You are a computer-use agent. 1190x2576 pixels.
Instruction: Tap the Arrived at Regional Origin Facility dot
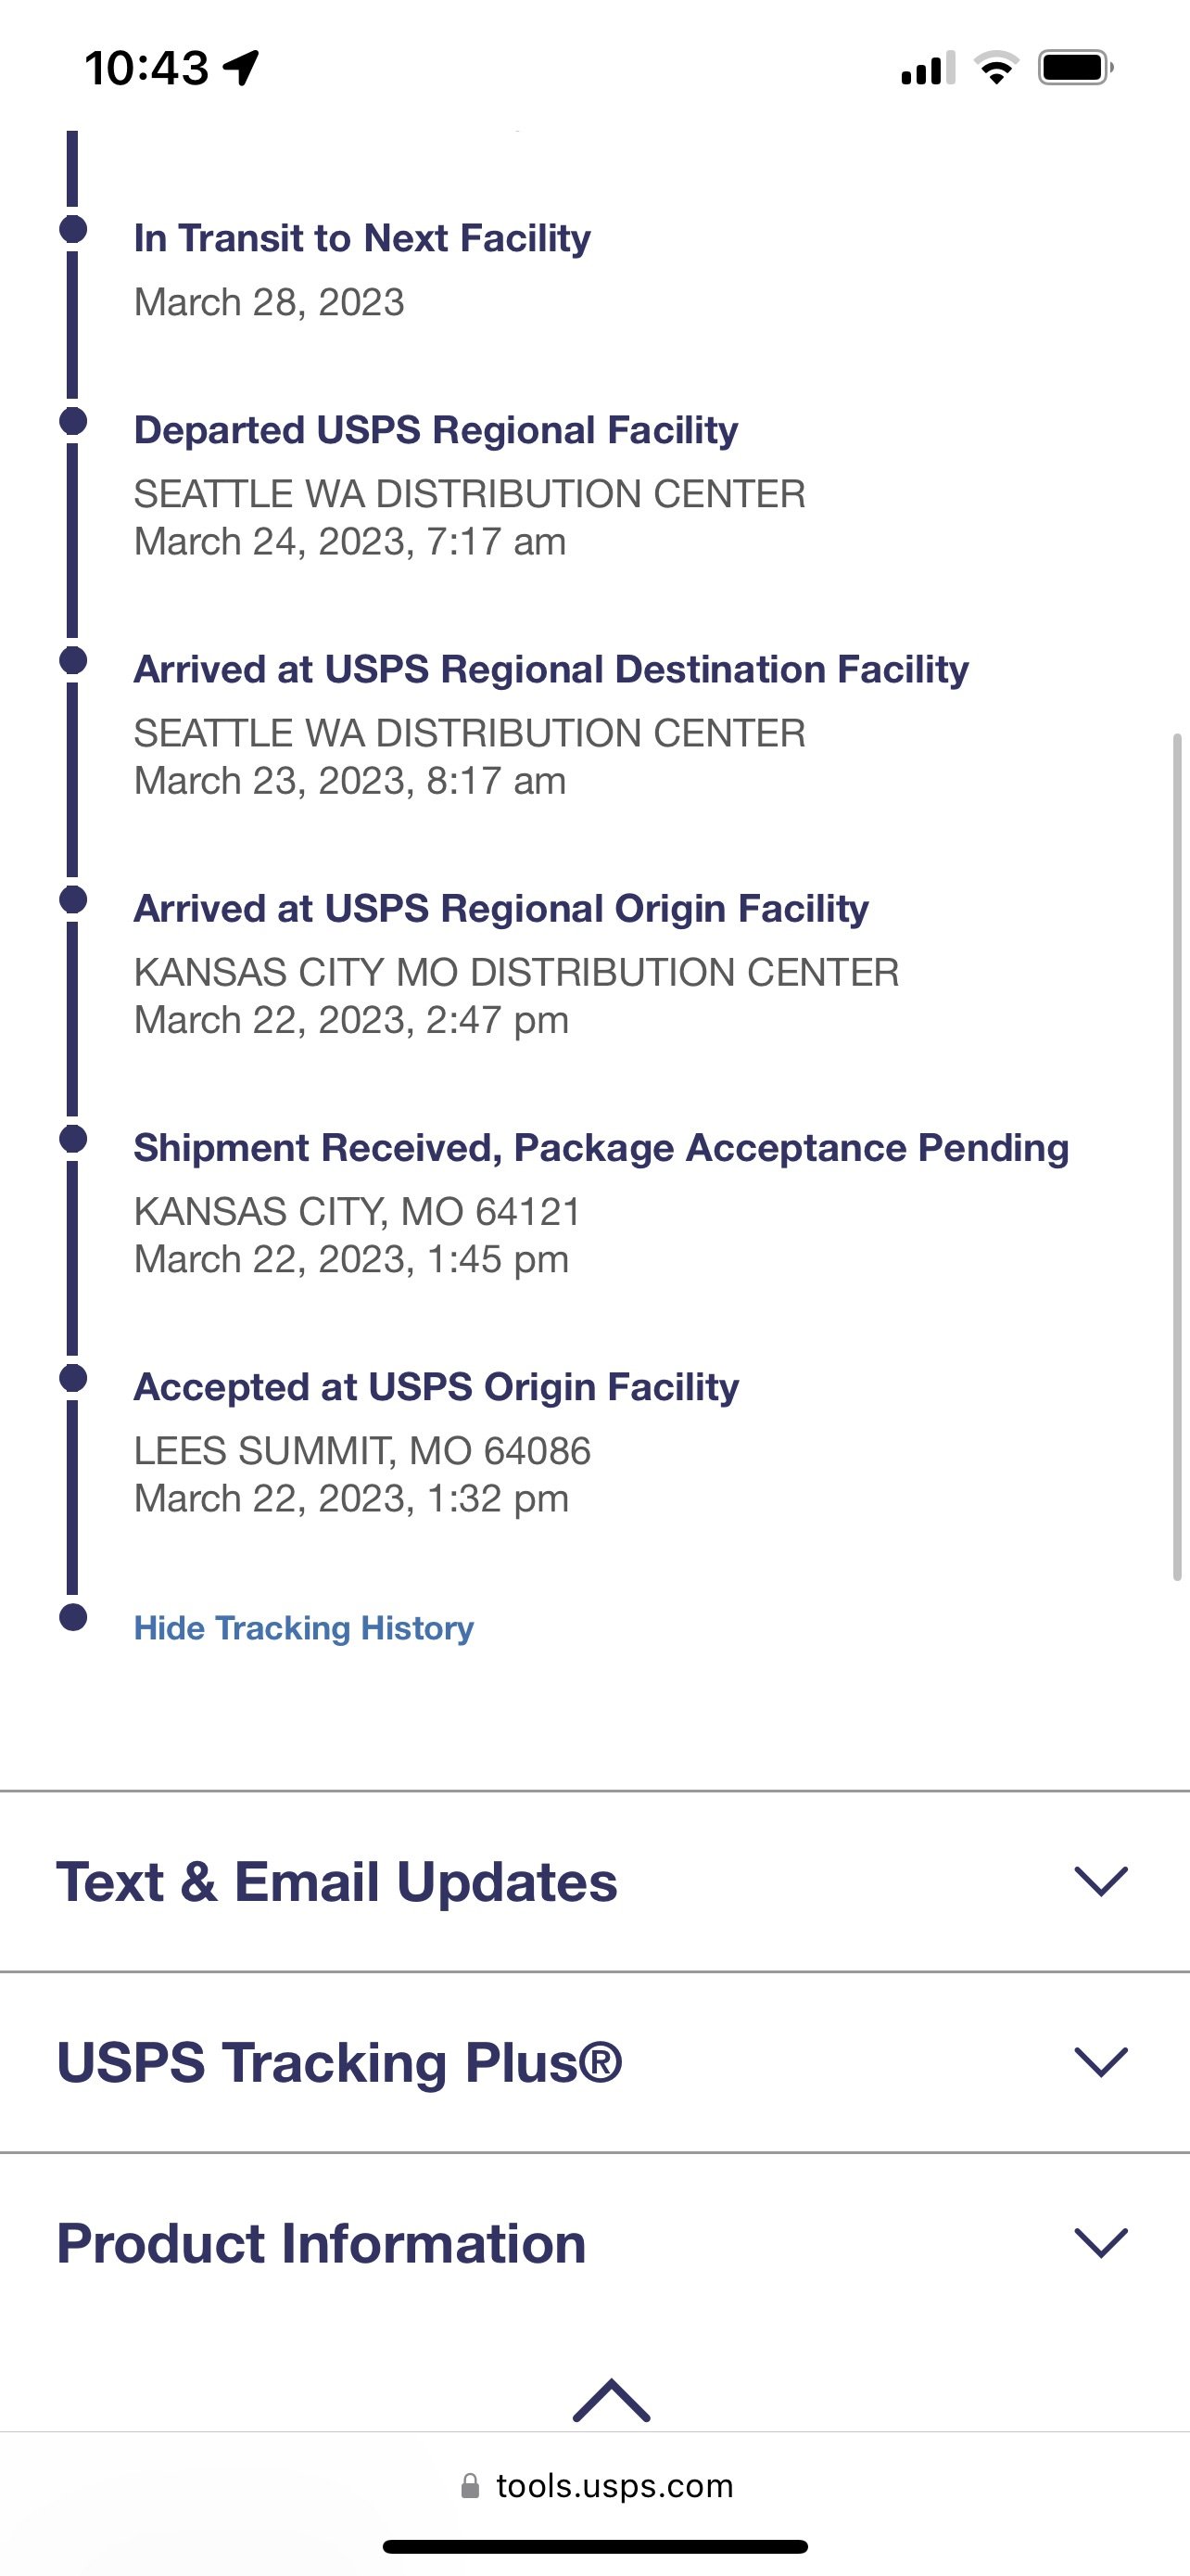click(x=73, y=900)
